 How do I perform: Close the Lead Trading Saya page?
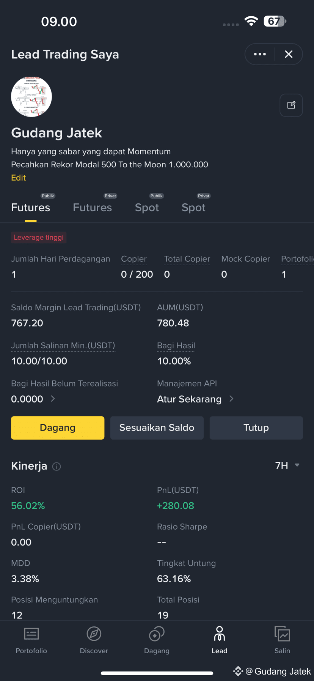(289, 54)
